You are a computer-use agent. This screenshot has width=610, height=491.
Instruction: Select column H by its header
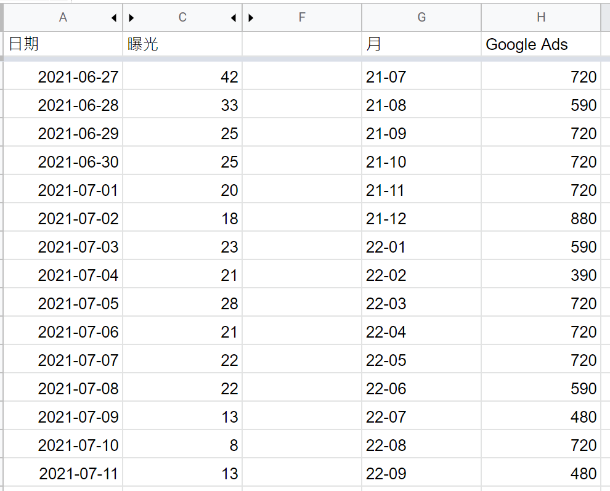tap(540, 17)
